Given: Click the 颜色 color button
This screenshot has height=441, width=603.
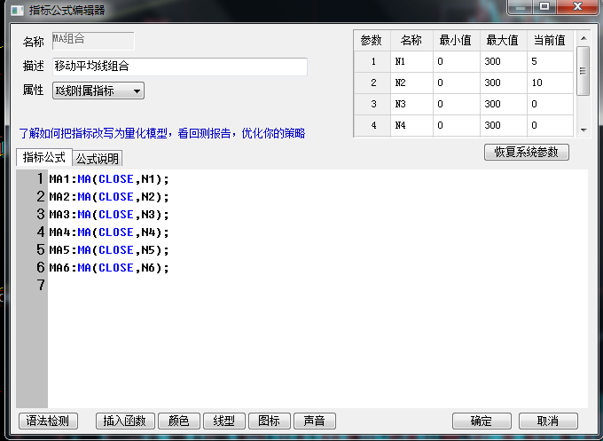Looking at the screenshot, I should pos(179,421).
